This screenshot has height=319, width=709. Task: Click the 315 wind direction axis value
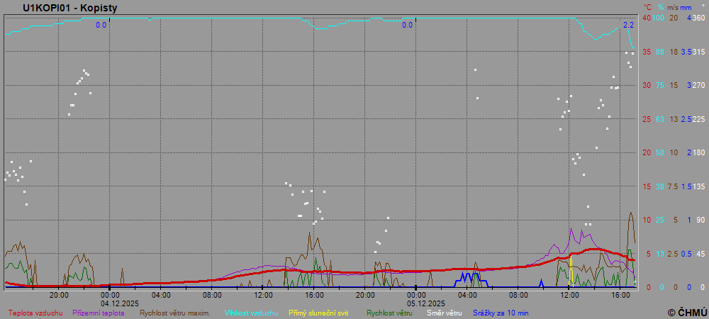coord(698,52)
